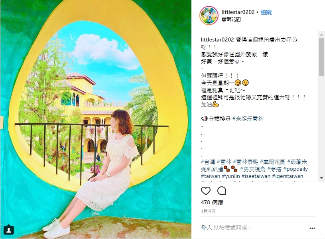
Task: Open hashtag #popdaily
Action: pyautogui.click(x=295, y=169)
